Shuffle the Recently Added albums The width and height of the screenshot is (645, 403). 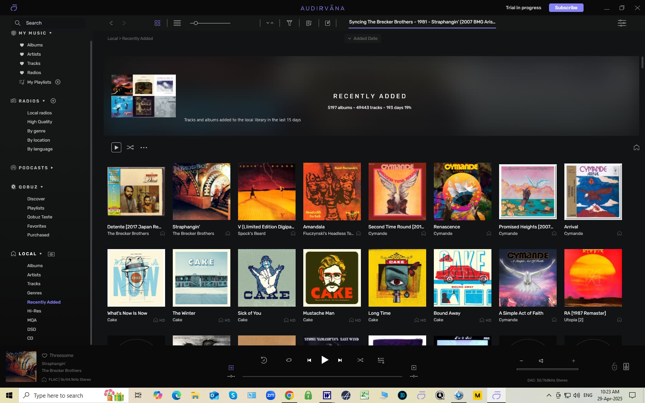click(x=130, y=147)
